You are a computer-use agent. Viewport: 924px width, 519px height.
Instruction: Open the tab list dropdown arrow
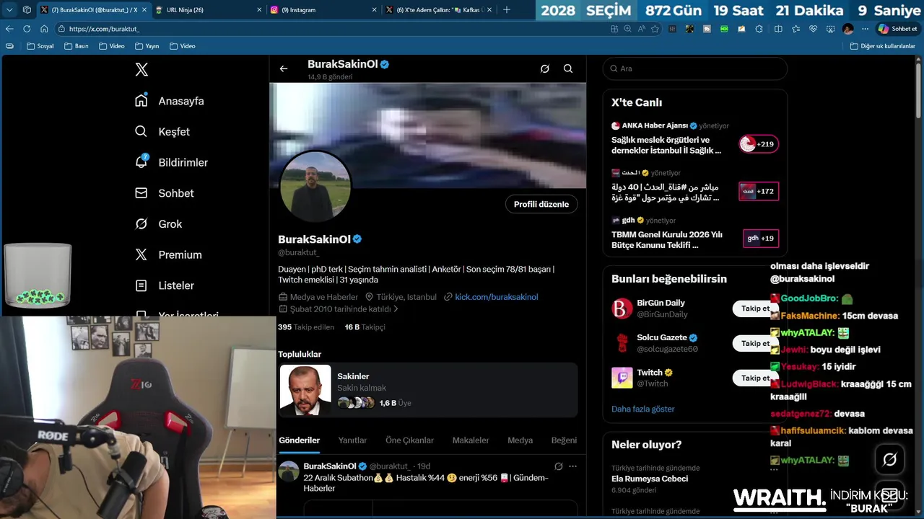(x=9, y=9)
